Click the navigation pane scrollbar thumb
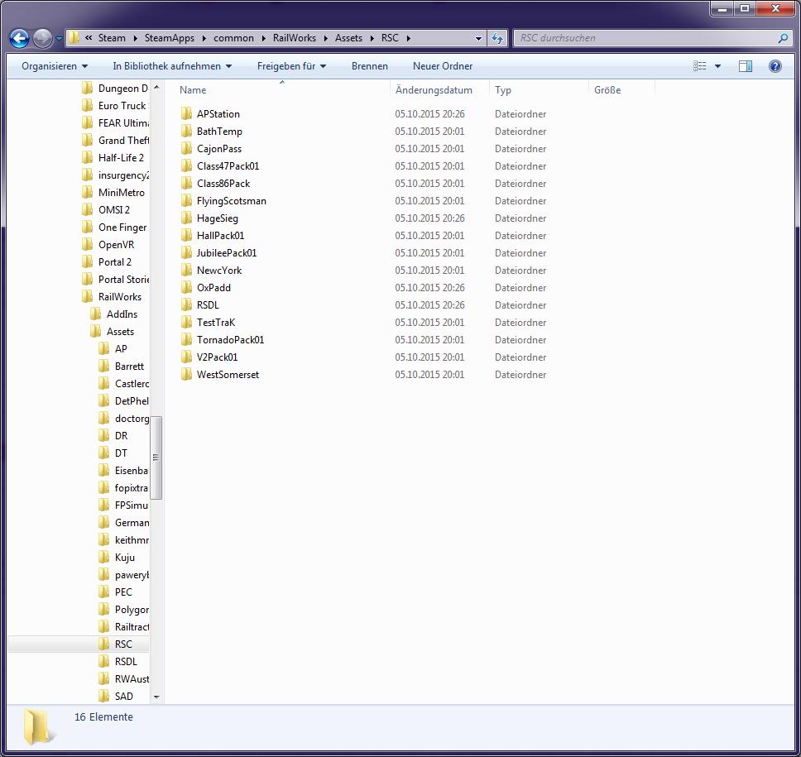Viewport: 801px width, 757px height. click(156, 458)
